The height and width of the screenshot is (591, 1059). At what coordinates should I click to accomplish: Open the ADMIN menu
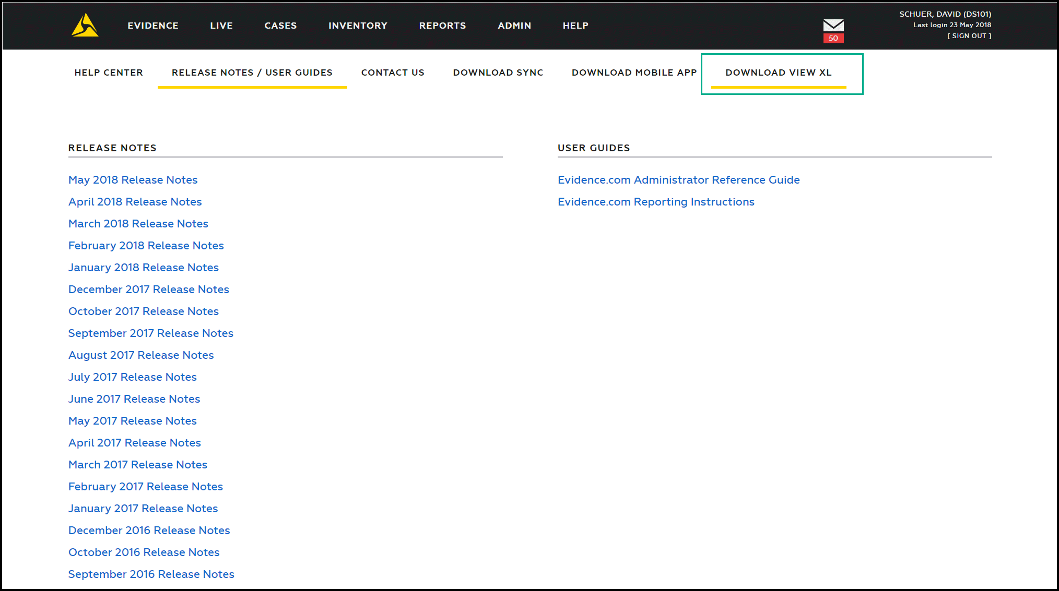514,25
